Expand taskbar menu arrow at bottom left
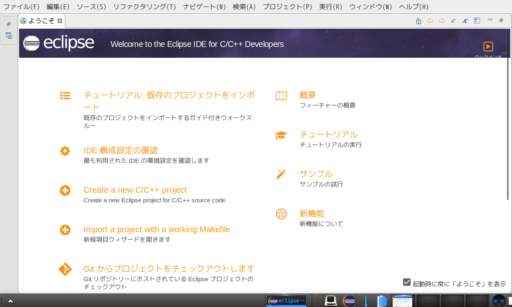512x307 pixels. coord(10,301)
